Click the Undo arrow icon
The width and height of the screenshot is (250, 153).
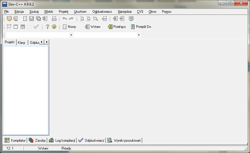tap(65, 18)
